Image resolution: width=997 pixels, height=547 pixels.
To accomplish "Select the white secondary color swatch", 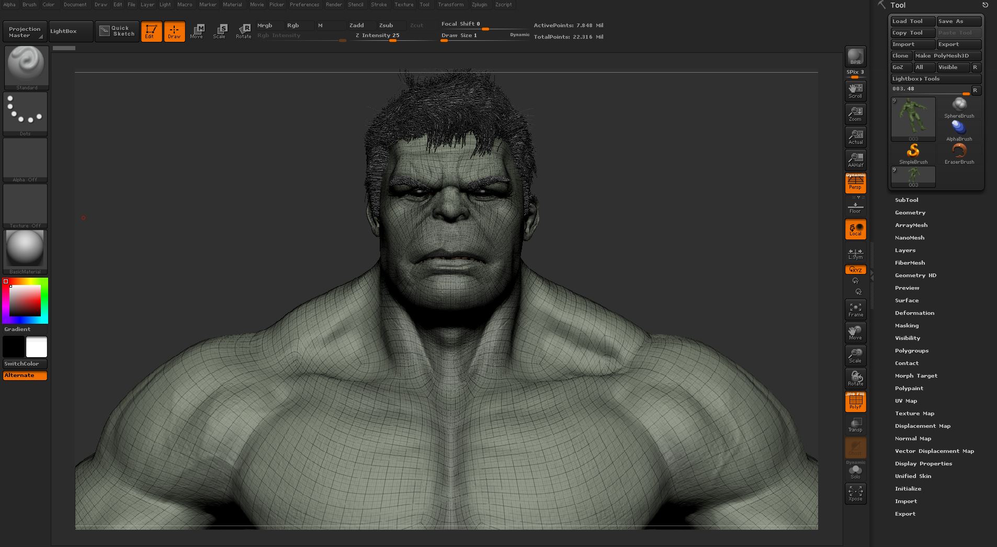I will tap(36, 347).
